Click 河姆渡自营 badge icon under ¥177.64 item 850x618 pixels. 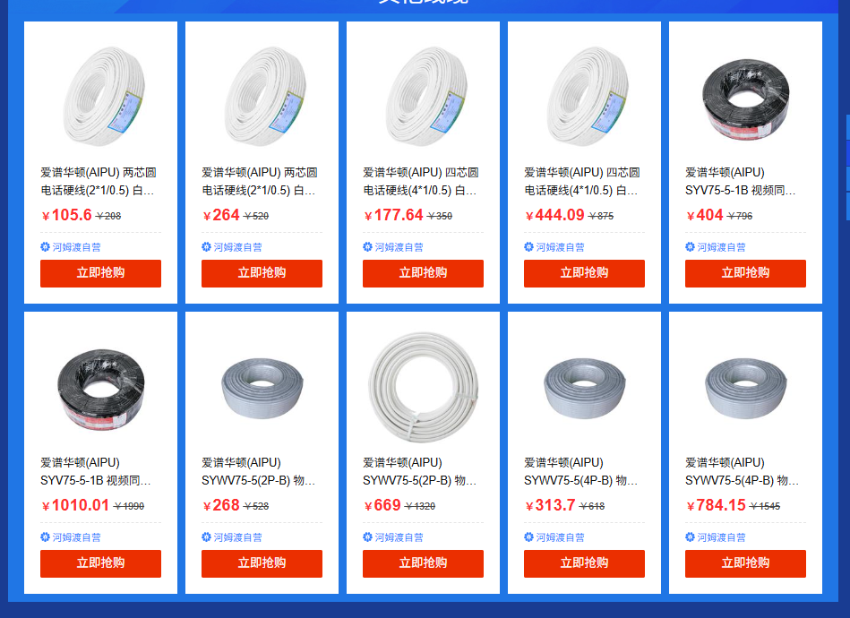coord(367,246)
